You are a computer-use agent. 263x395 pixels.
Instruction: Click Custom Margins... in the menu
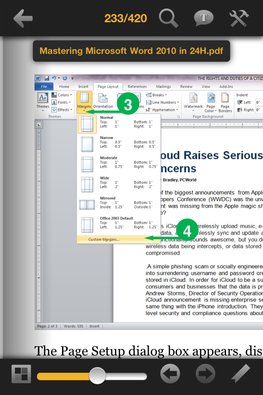(118, 239)
